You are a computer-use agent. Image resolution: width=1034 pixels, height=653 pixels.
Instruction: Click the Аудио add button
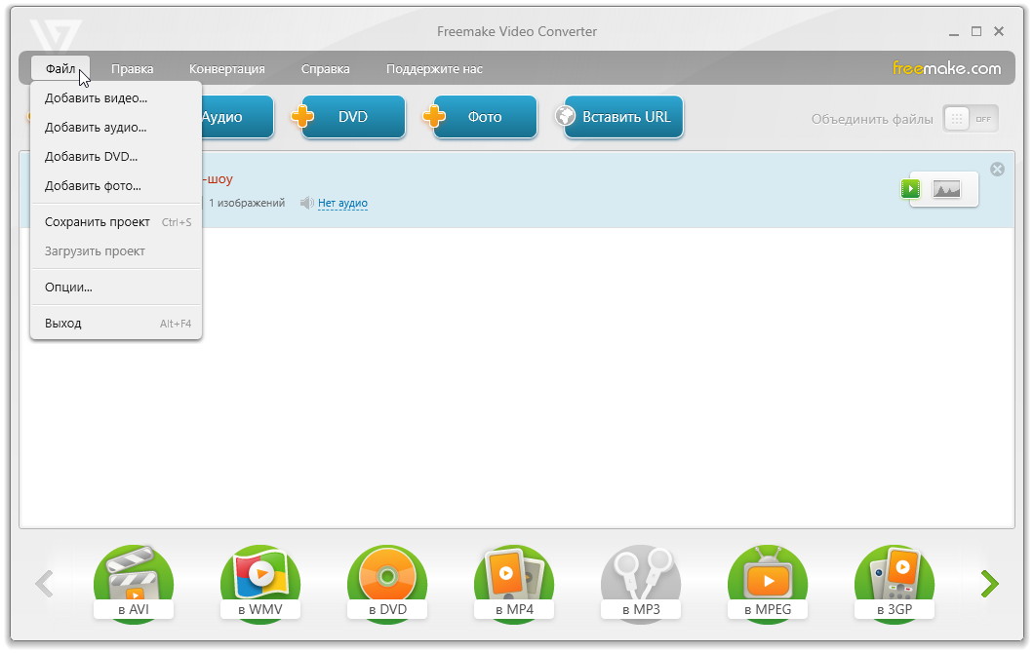click(x=237, y=117)
